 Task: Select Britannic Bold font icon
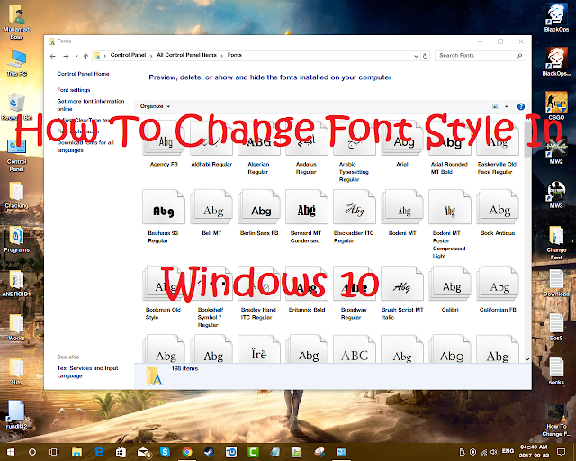click(x=307, y=284)
